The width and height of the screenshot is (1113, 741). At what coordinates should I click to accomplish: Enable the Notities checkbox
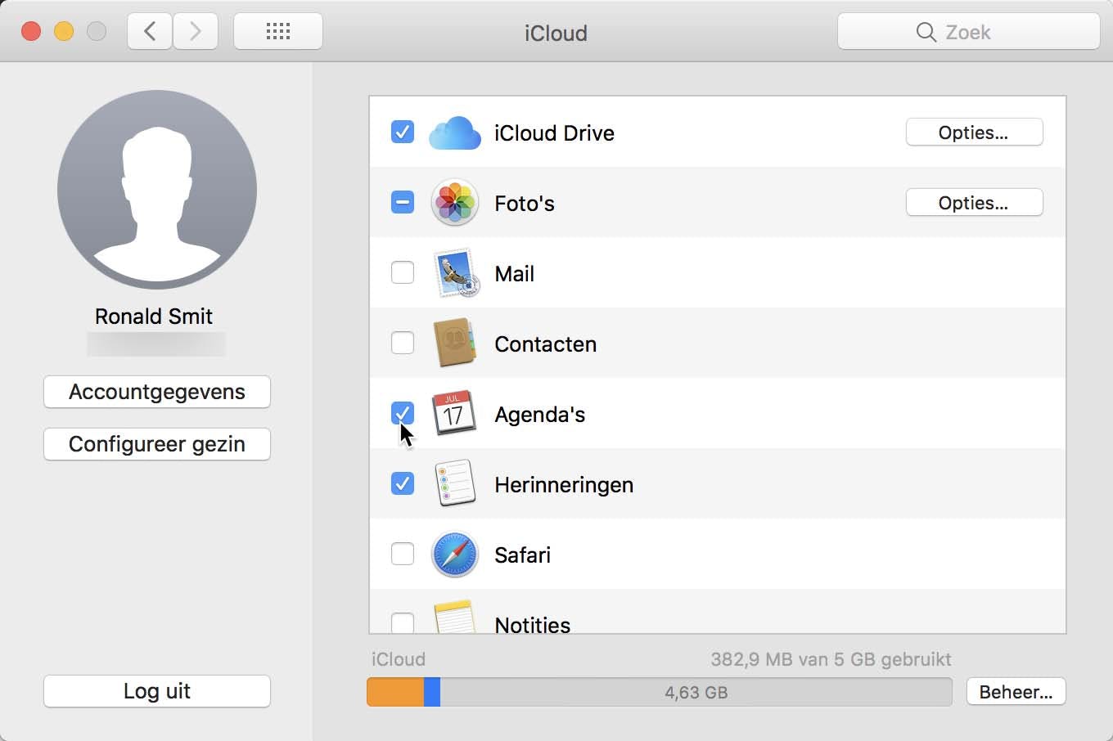(403, 623)
